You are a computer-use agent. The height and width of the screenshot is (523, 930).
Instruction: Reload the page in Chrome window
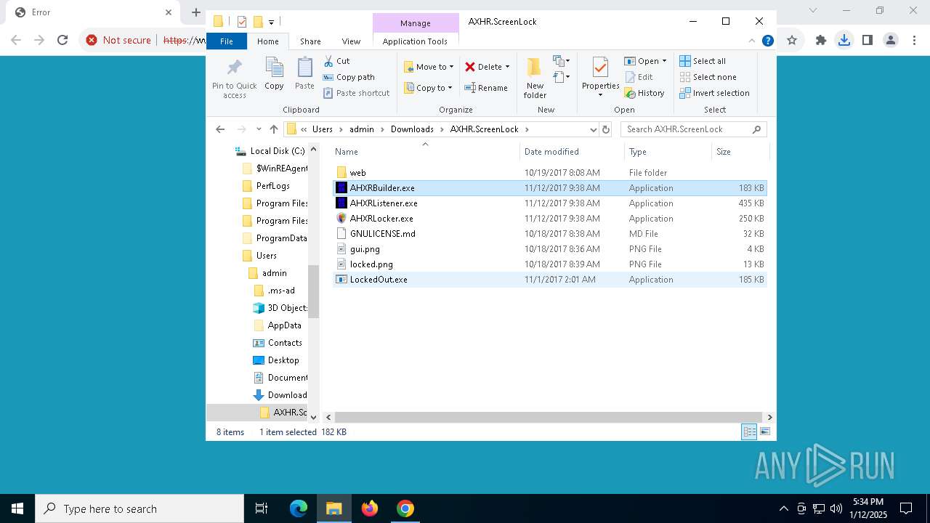click(x=62, y=40)
